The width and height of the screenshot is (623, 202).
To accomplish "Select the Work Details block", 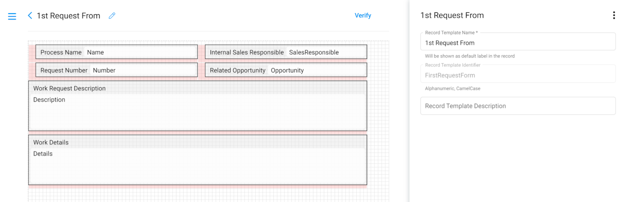I will [x=197, y=160].
